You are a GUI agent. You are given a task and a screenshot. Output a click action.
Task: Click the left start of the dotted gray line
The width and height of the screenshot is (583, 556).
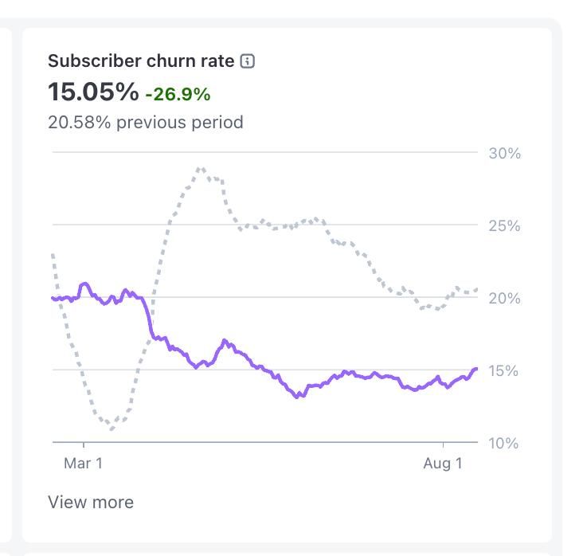point(53,255)
